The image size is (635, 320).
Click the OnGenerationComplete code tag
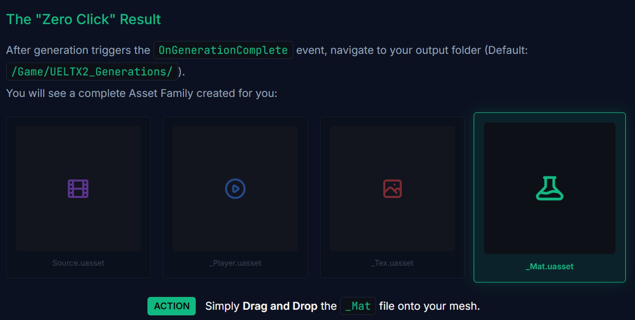tap(223, 50)
